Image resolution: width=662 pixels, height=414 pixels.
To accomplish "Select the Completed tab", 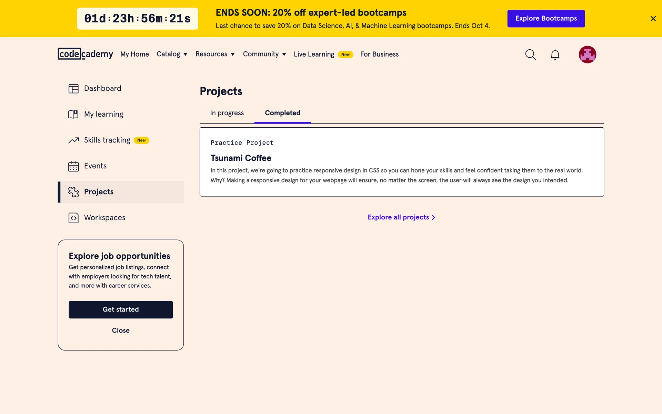I will pos(282,113).
